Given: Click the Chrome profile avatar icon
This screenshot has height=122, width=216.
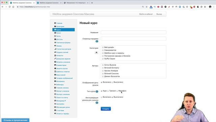Looking at the screenshot, I should tap(210, 7).
